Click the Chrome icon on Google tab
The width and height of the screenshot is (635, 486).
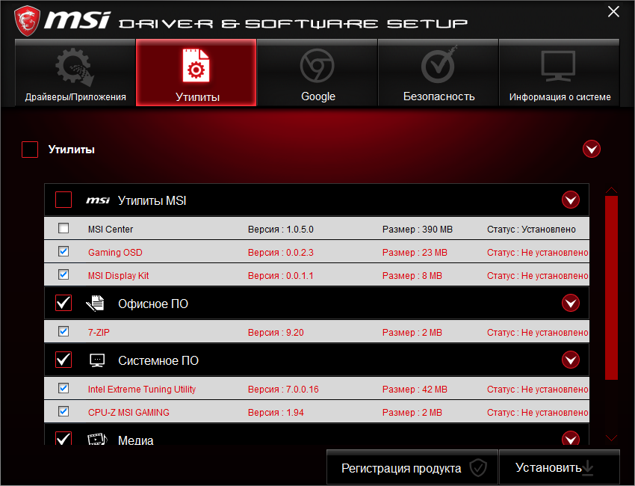[317, 66]
